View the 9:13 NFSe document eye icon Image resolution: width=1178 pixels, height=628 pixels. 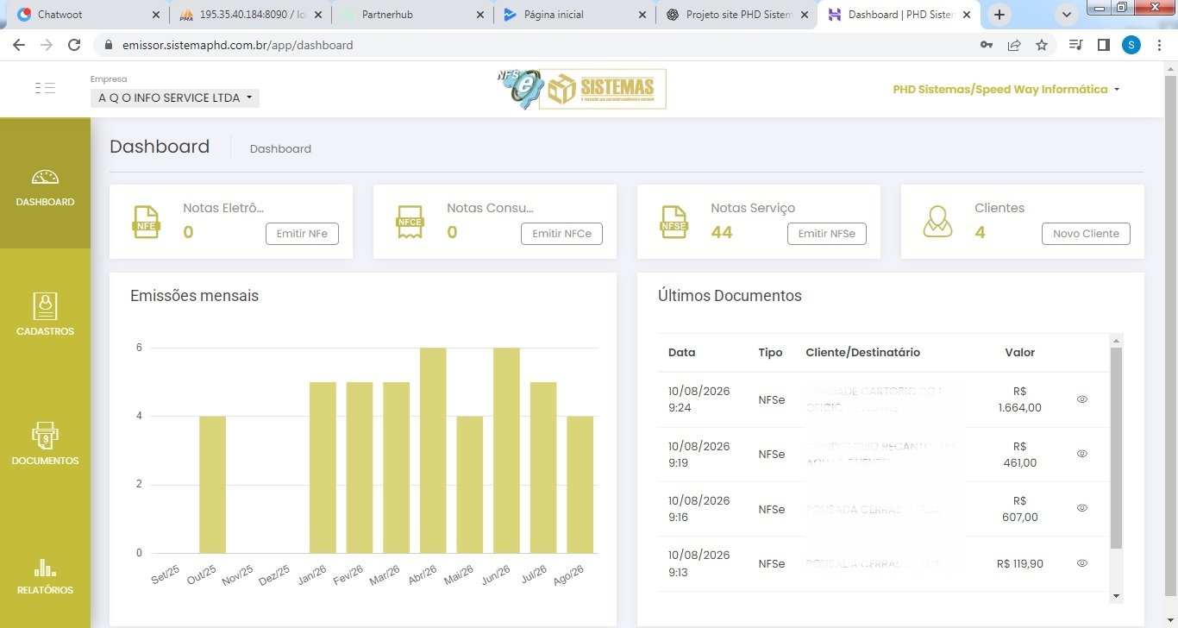pos(1082,563)
